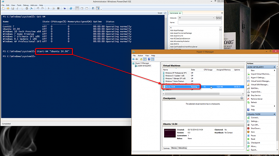Click Forward arrow in Hyper-V Manager toolbar
The image size is (279, 156).
click(x=137, y=59)
